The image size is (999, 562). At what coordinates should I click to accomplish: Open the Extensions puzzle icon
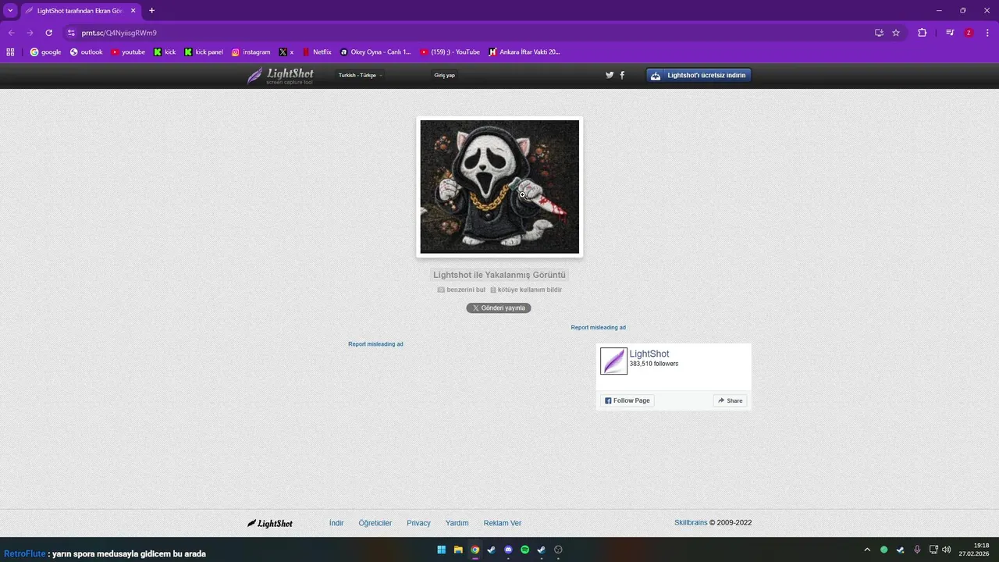tap(922, 33)
